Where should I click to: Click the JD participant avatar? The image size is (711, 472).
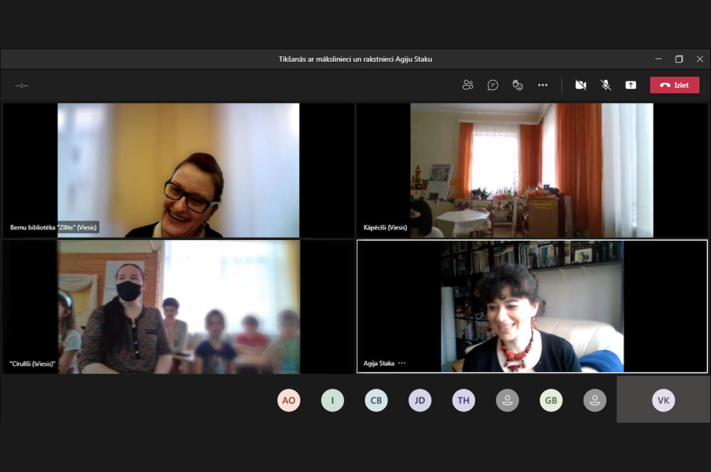tap(420, 401)
